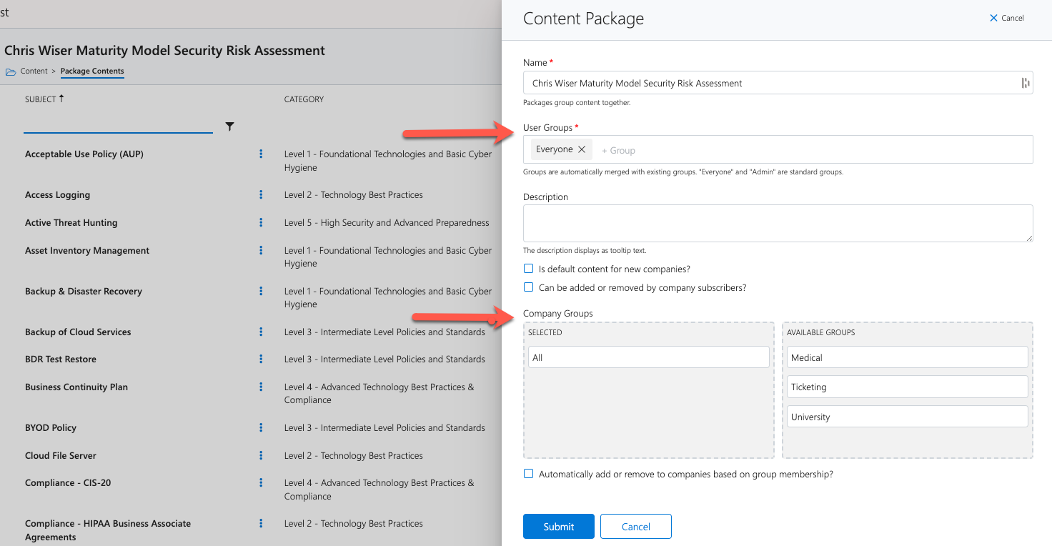Select the Ticketing available group

tap(908, 387)
